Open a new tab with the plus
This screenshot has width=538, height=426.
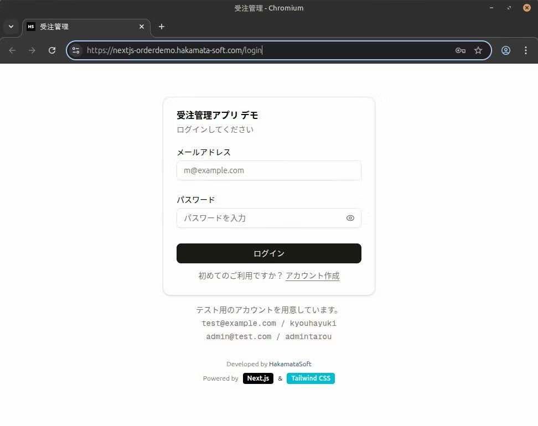161,27
